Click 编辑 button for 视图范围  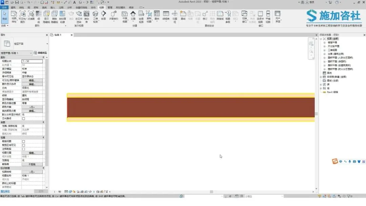tap(32, 153)
